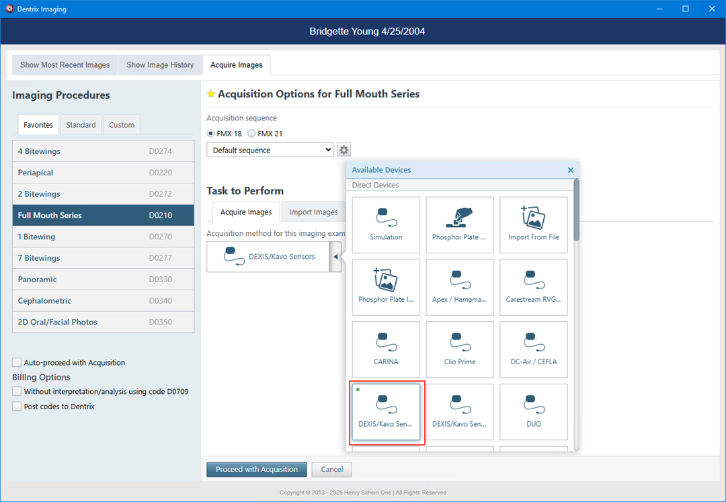Select Cephalometric procedure D0340
The image size is (726, 502).
coord(104,300)
